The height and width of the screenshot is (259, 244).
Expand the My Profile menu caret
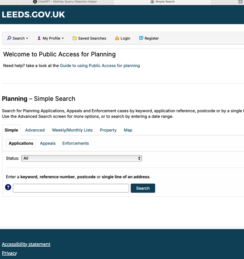(x=63, y=38)
